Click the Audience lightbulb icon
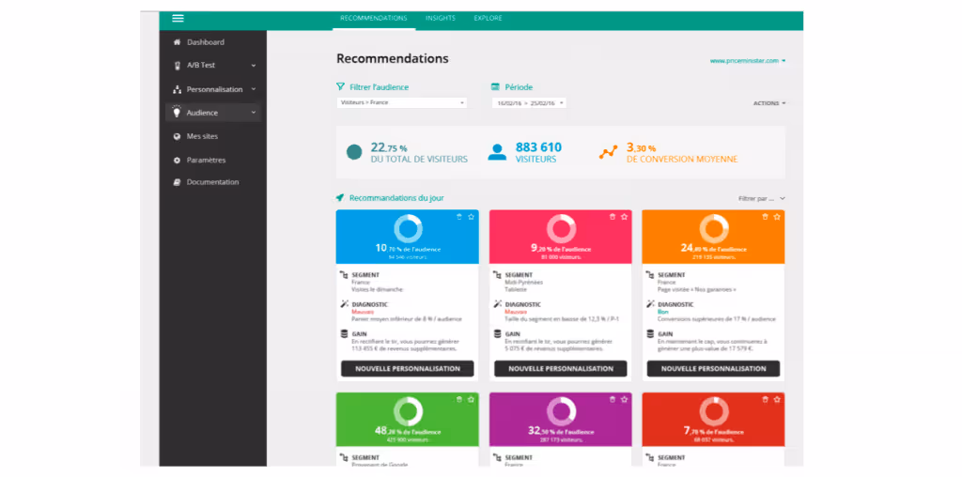Image resolution: width=962 pixels, height=477 pixels. click(177, 112)
